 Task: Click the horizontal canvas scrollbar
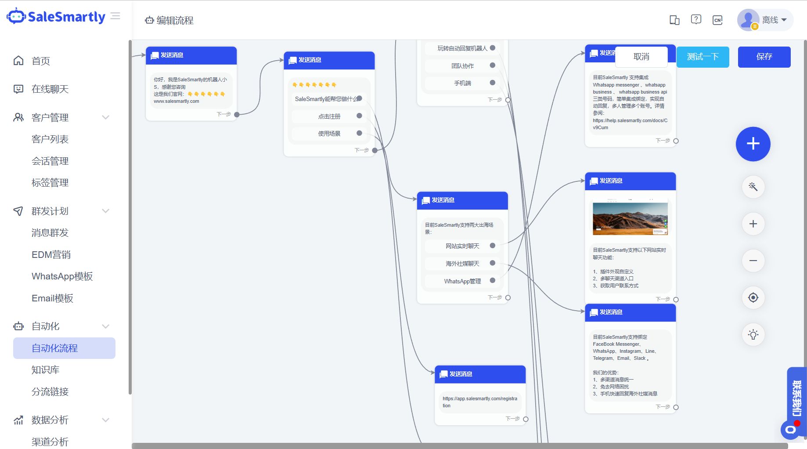pyautogui.click(x=460, y=446)
